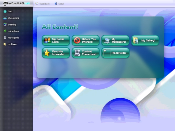Click the theming monitor icon
Image resolution: width=175 pixels, height=131 pixels.
coord(5,25)
